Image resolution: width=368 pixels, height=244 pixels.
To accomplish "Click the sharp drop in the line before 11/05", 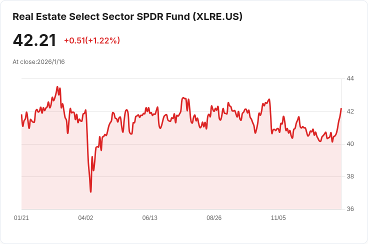I will [x=270, y=117].
